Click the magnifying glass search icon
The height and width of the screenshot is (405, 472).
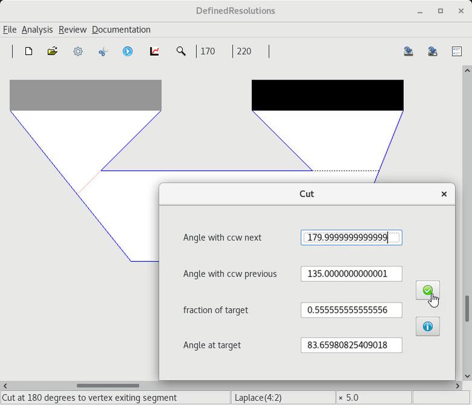[180, 51]
